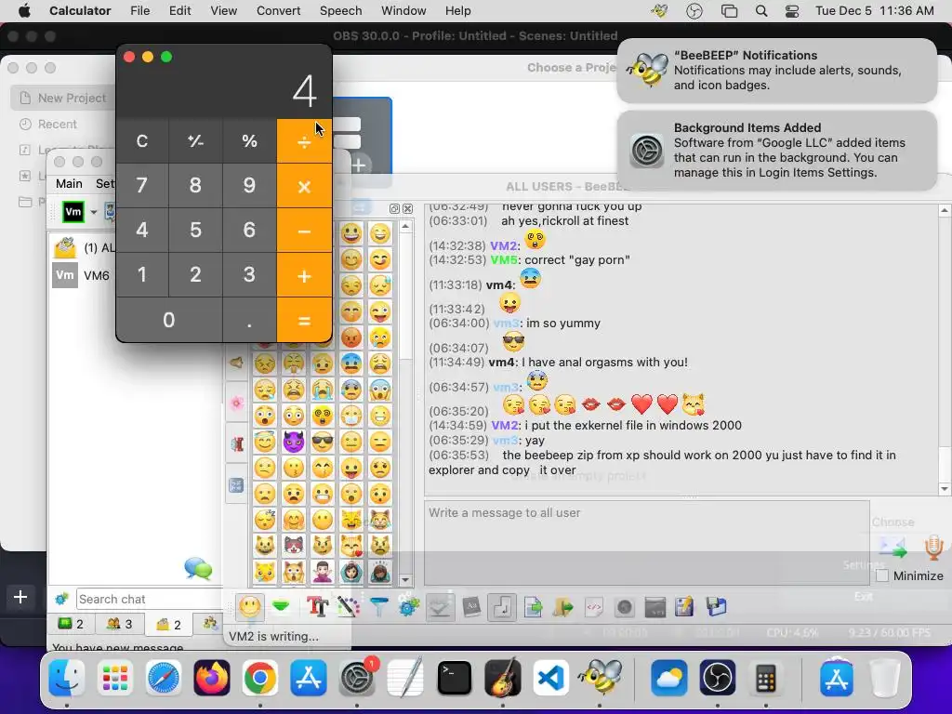This screenshot has height=714, width=952.
Task: Click the VM5 sender name in chat
Action: click(504, 260)
